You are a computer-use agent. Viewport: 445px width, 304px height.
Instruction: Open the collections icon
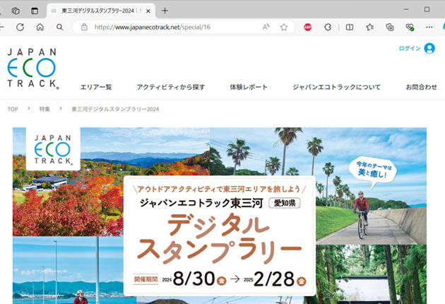pos(390,27)
